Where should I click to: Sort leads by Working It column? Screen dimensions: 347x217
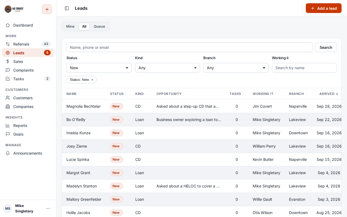pos(264,94)
